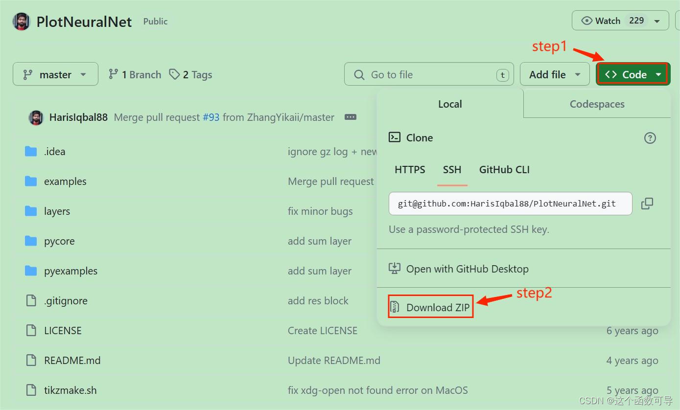Open the 'Create LICENSE' commit message
This screenshot has height=410, width=680.
point(323,331)
